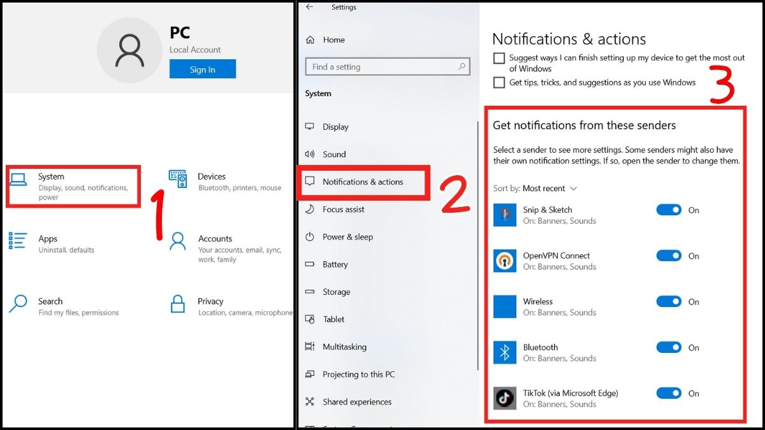The width and height of the screenshot is (765, 430).
Task: Open the Privacy lock icon
Action: click(178, 303)
